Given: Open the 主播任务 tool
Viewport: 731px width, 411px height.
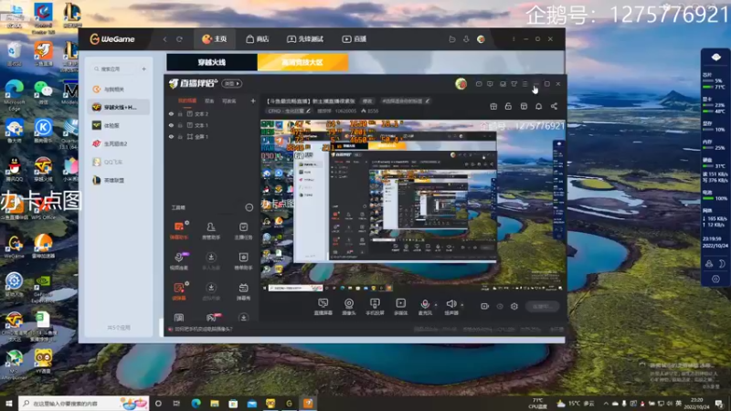Looking at the screenshot, I should coord(243,231).
